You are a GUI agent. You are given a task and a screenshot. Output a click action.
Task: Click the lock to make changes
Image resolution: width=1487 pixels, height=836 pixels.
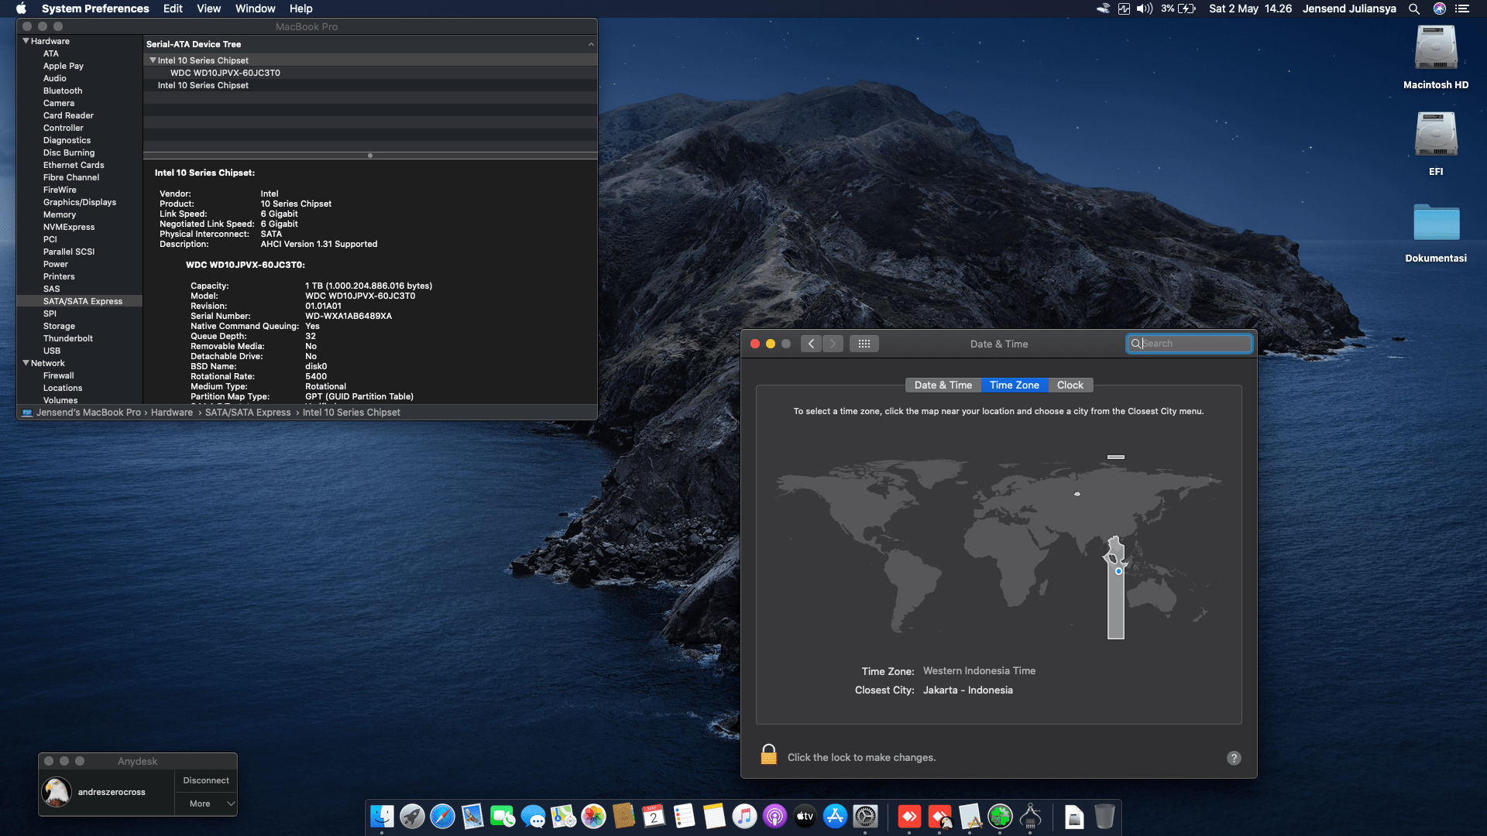pos(768,755)
